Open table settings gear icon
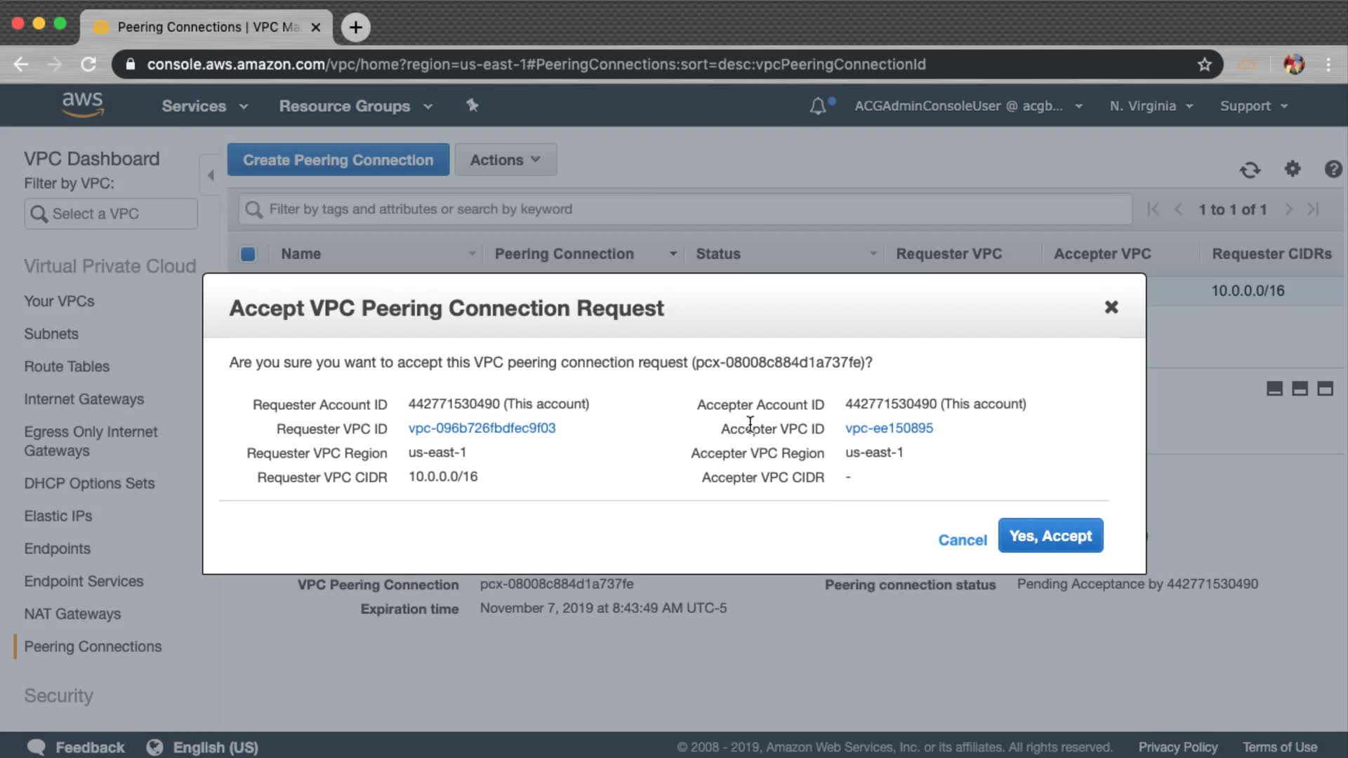The width and height of the screenshot is (1348, 758). pos(1293,169)
